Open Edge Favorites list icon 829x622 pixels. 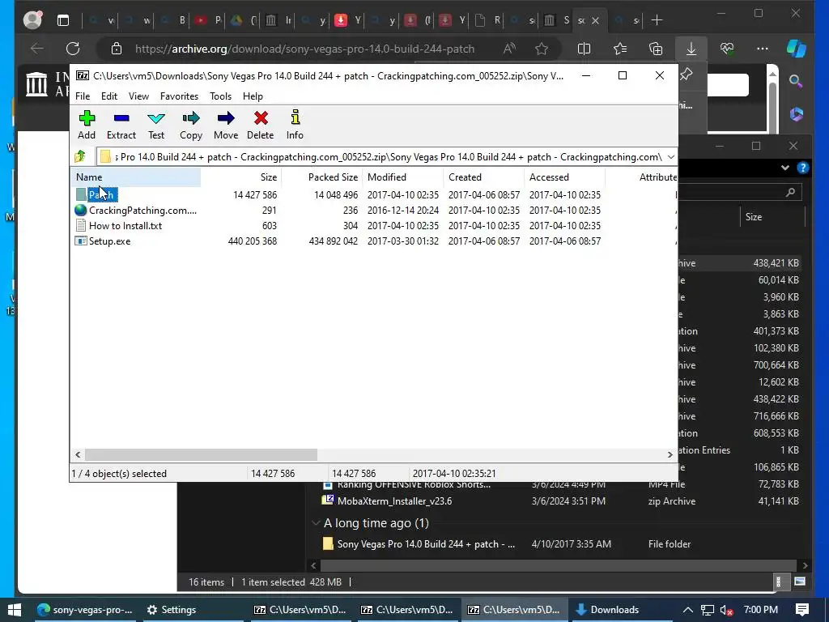click(x=620, y=49)
